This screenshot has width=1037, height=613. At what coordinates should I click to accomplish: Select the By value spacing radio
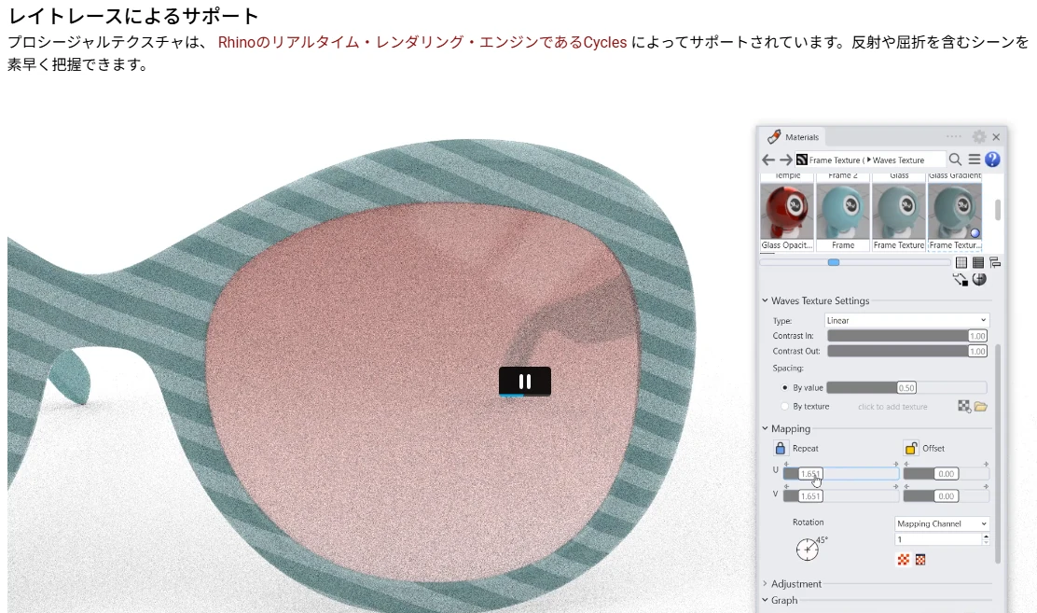click(785, 388)
